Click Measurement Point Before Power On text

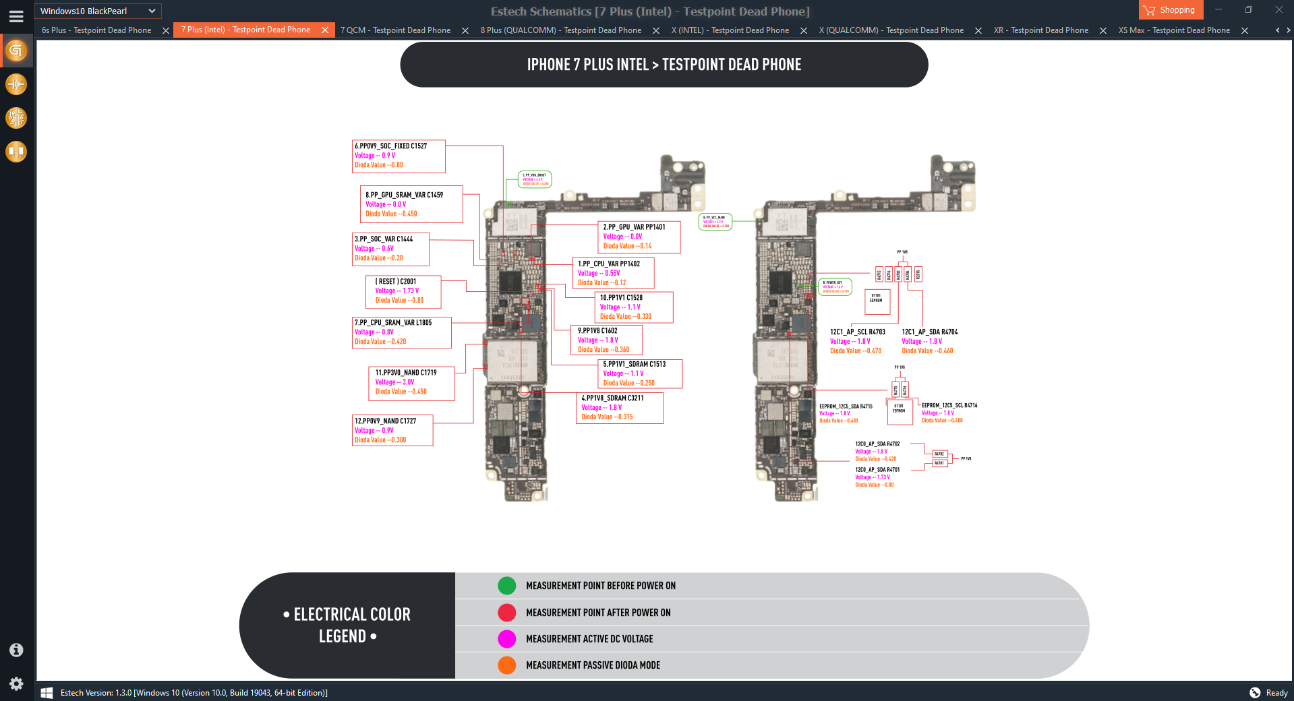point(601,586)
